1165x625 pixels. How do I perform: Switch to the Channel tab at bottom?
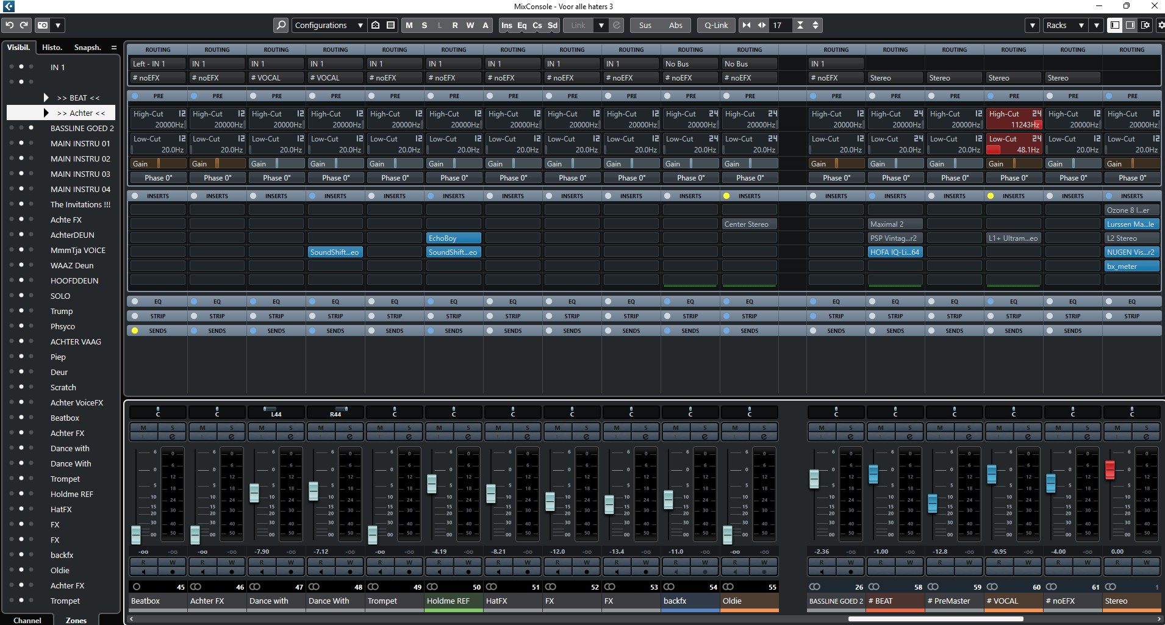pos(27,620)
